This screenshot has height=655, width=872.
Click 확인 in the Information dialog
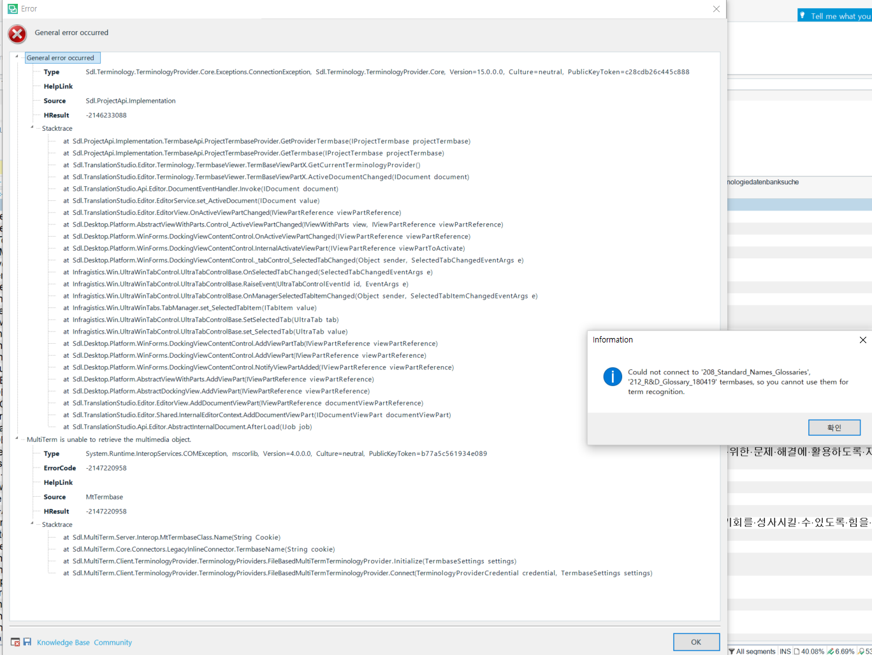[834, 427]
